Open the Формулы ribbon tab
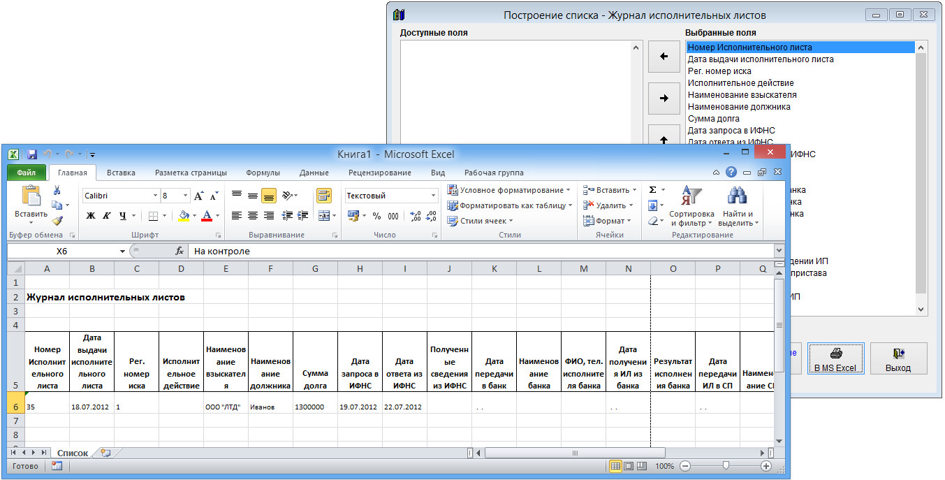This screenshot has height=480, width=945. pos(263,173)
